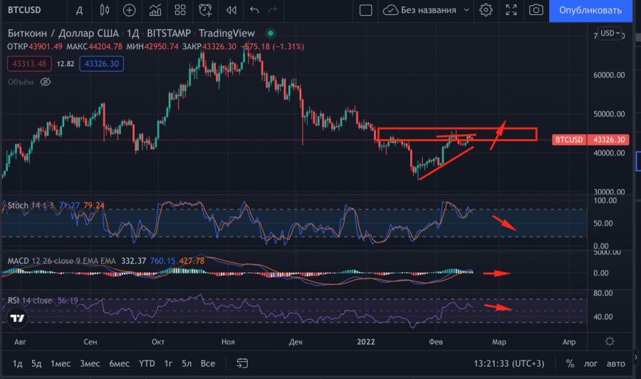Select the 3мес date range
Screen dimensions: 641x379
(90, 363)
